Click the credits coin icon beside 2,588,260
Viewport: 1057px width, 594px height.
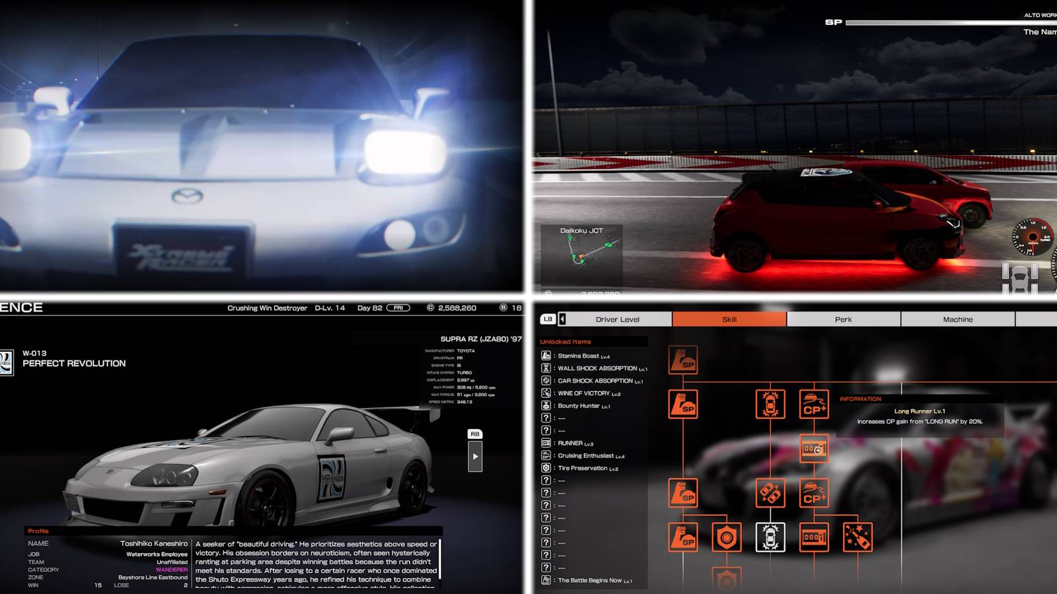(431, 308)
